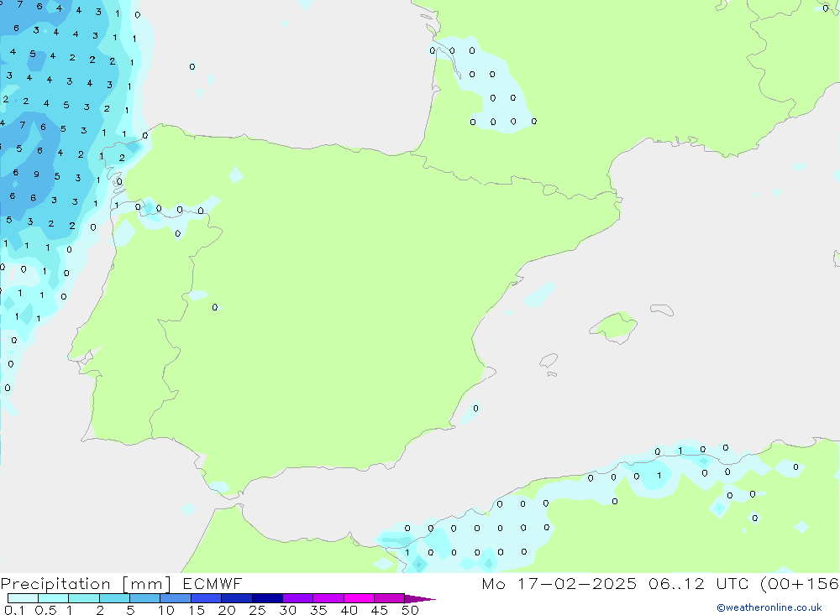
Task: Select the 0.5–1 mm legend color swatch
Action: point(53,598)
